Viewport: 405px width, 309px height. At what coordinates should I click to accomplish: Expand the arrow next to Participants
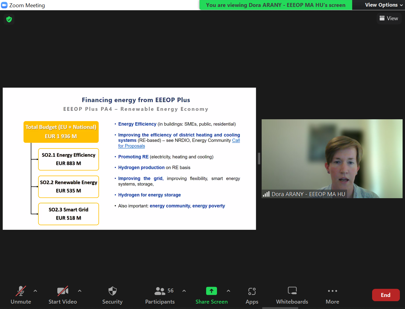[x=184, y=291]
